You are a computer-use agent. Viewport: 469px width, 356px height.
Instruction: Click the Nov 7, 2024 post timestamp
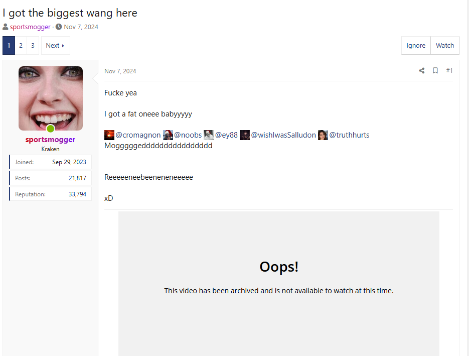pos(120,71)
